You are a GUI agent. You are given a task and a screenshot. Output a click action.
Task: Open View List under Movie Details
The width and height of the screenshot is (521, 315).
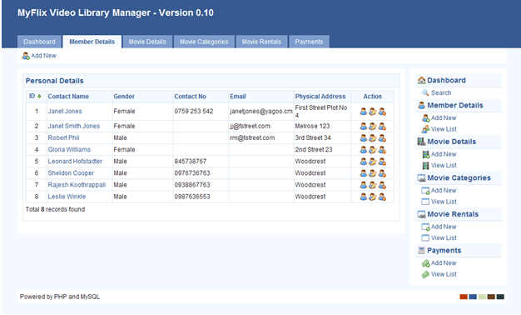(444, 165)
